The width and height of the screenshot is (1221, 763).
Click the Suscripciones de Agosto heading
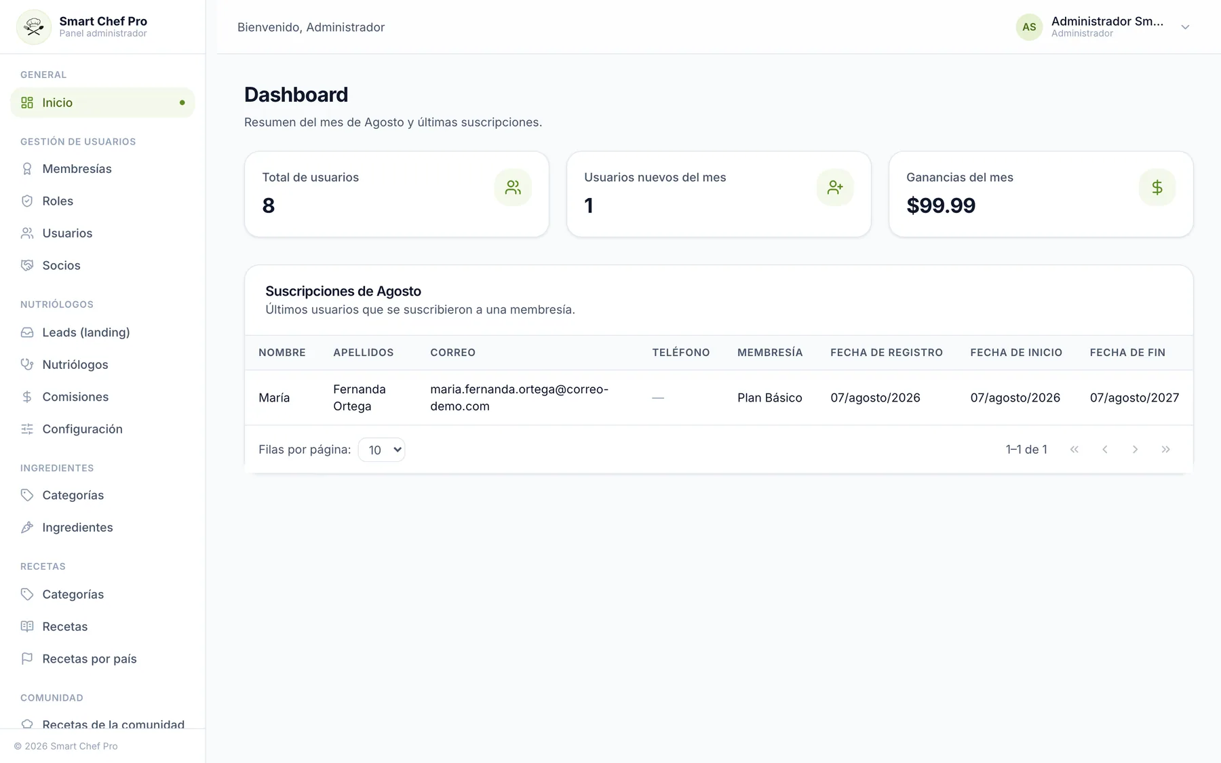coord(343,291)
